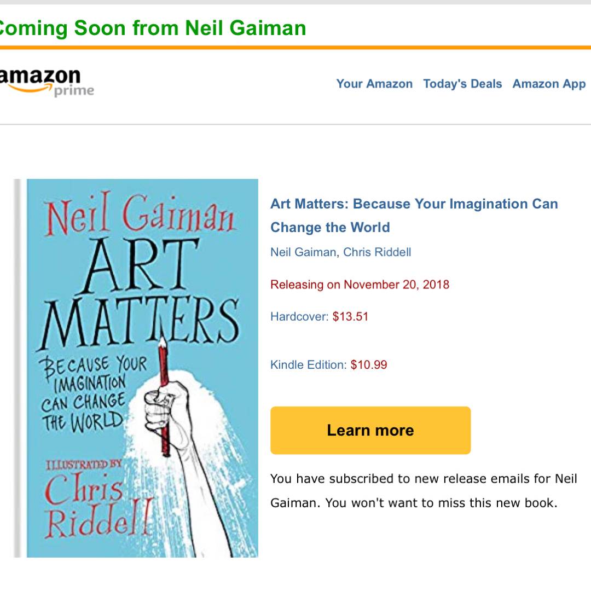The width and height of the screenshot is (591, 591).
Task: Visit the Chris Riddell author link
Action: (377, 252)
